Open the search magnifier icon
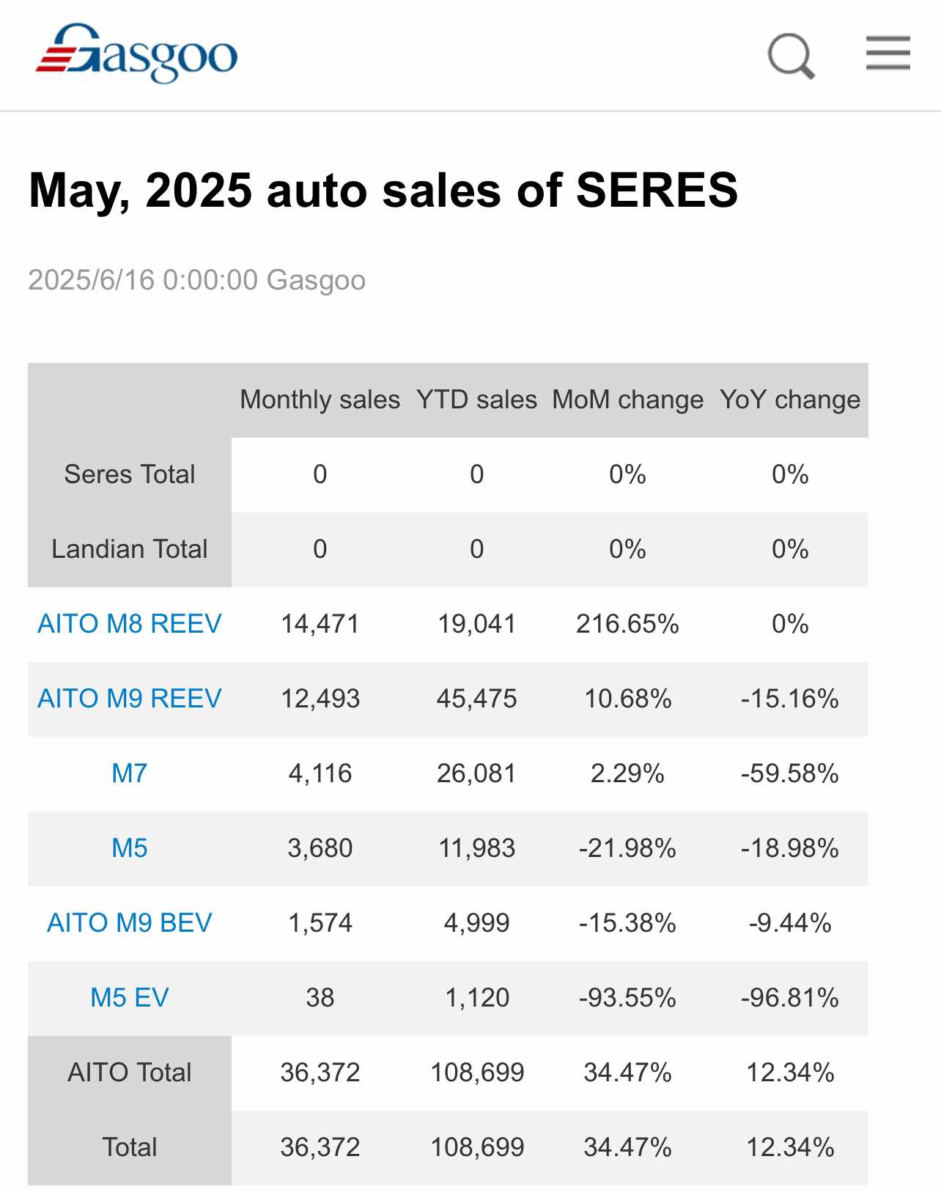 tap(791, 56)
